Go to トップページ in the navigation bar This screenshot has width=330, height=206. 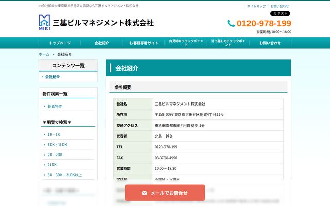point(60,43)
